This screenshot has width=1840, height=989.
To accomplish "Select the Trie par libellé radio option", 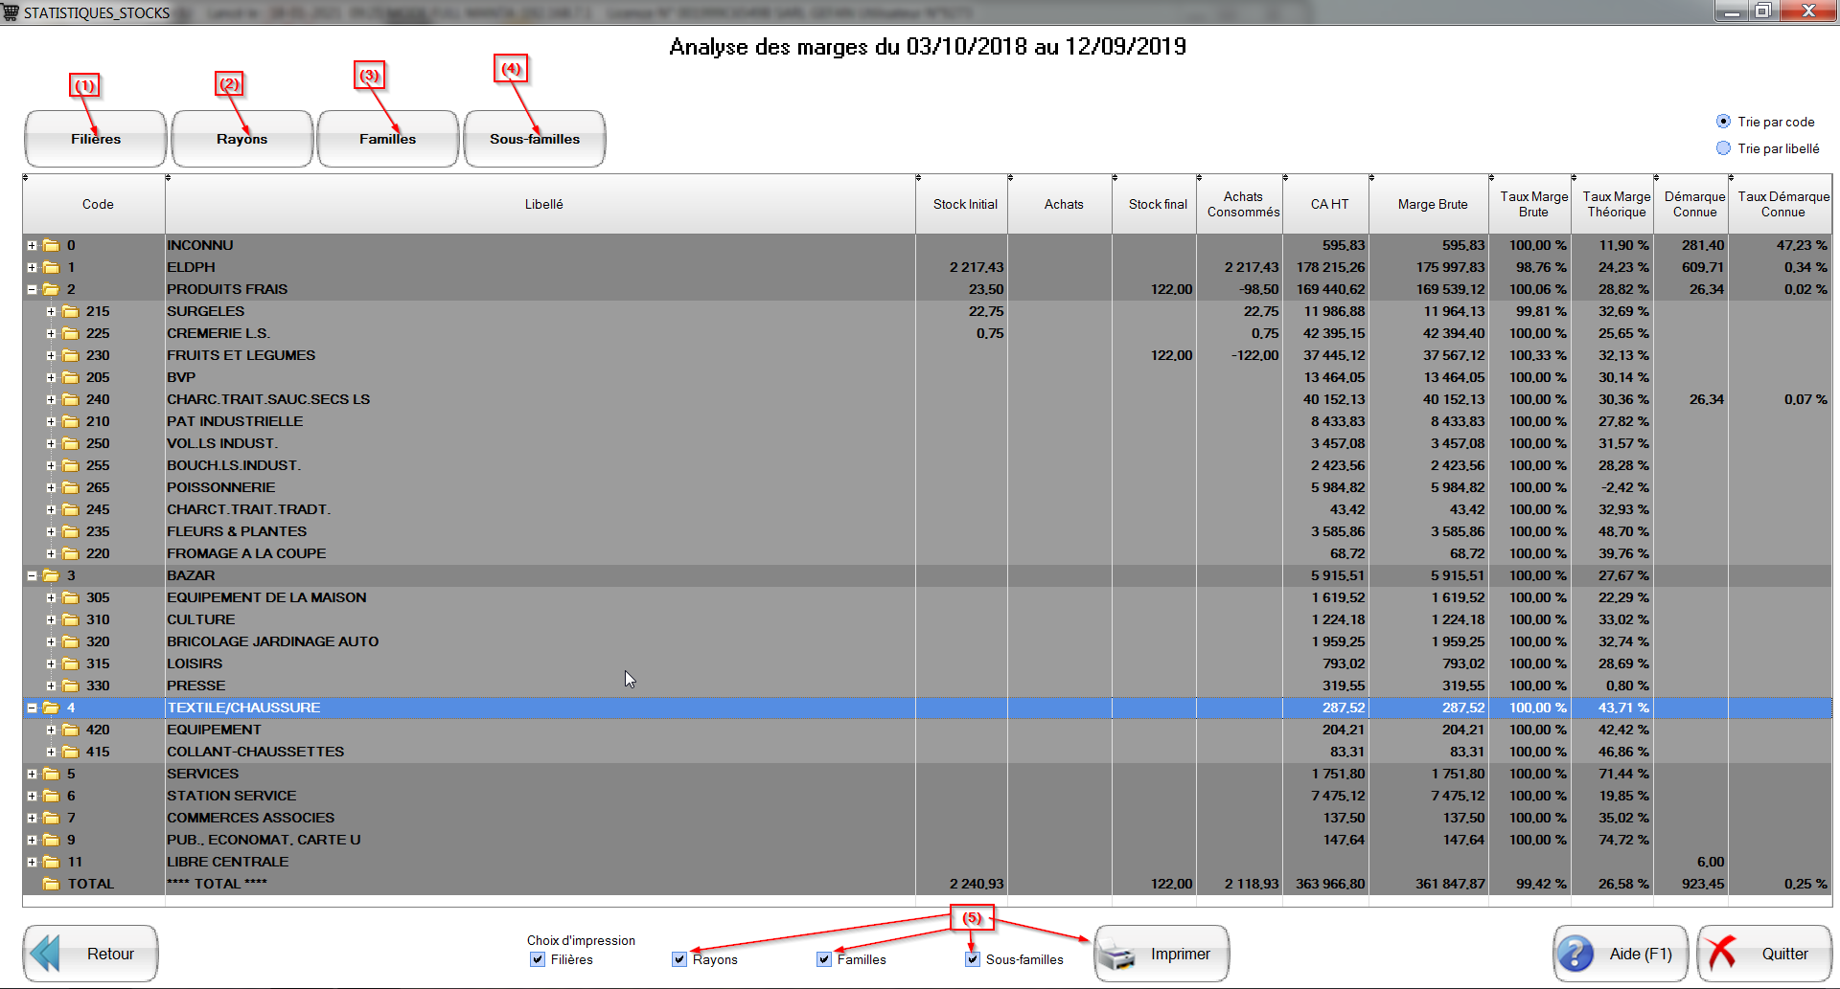I will pyautogui.click(x=1723, y=148).
